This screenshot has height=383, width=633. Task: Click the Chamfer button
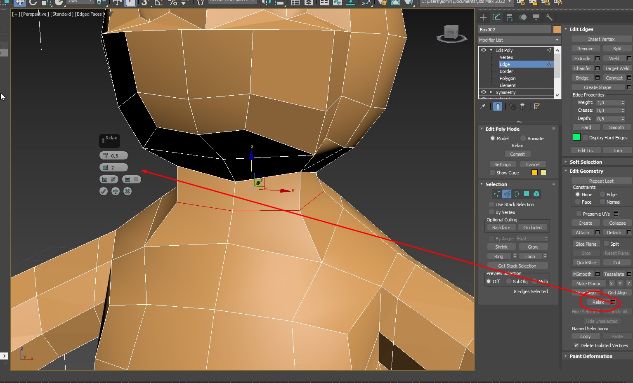click(582, 68)
